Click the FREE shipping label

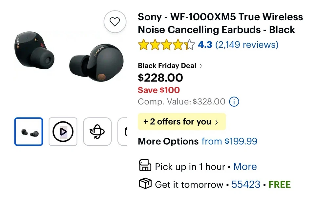280,184
